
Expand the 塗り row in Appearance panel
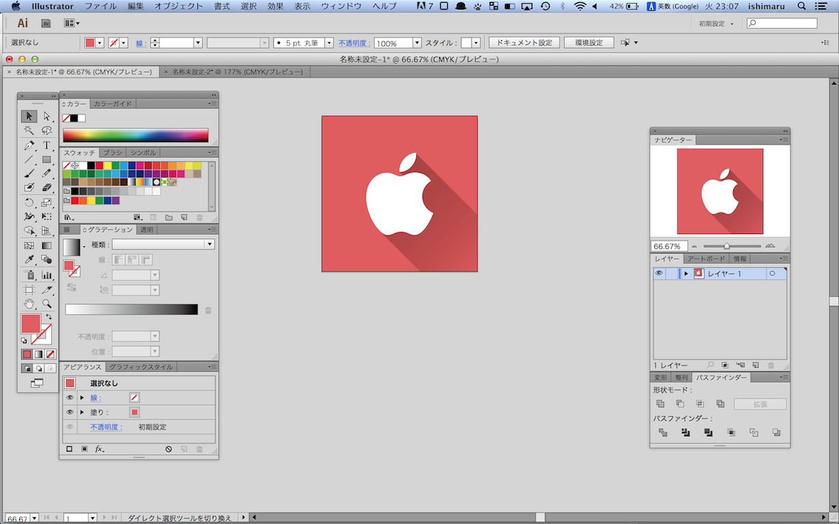coord(82,412)
